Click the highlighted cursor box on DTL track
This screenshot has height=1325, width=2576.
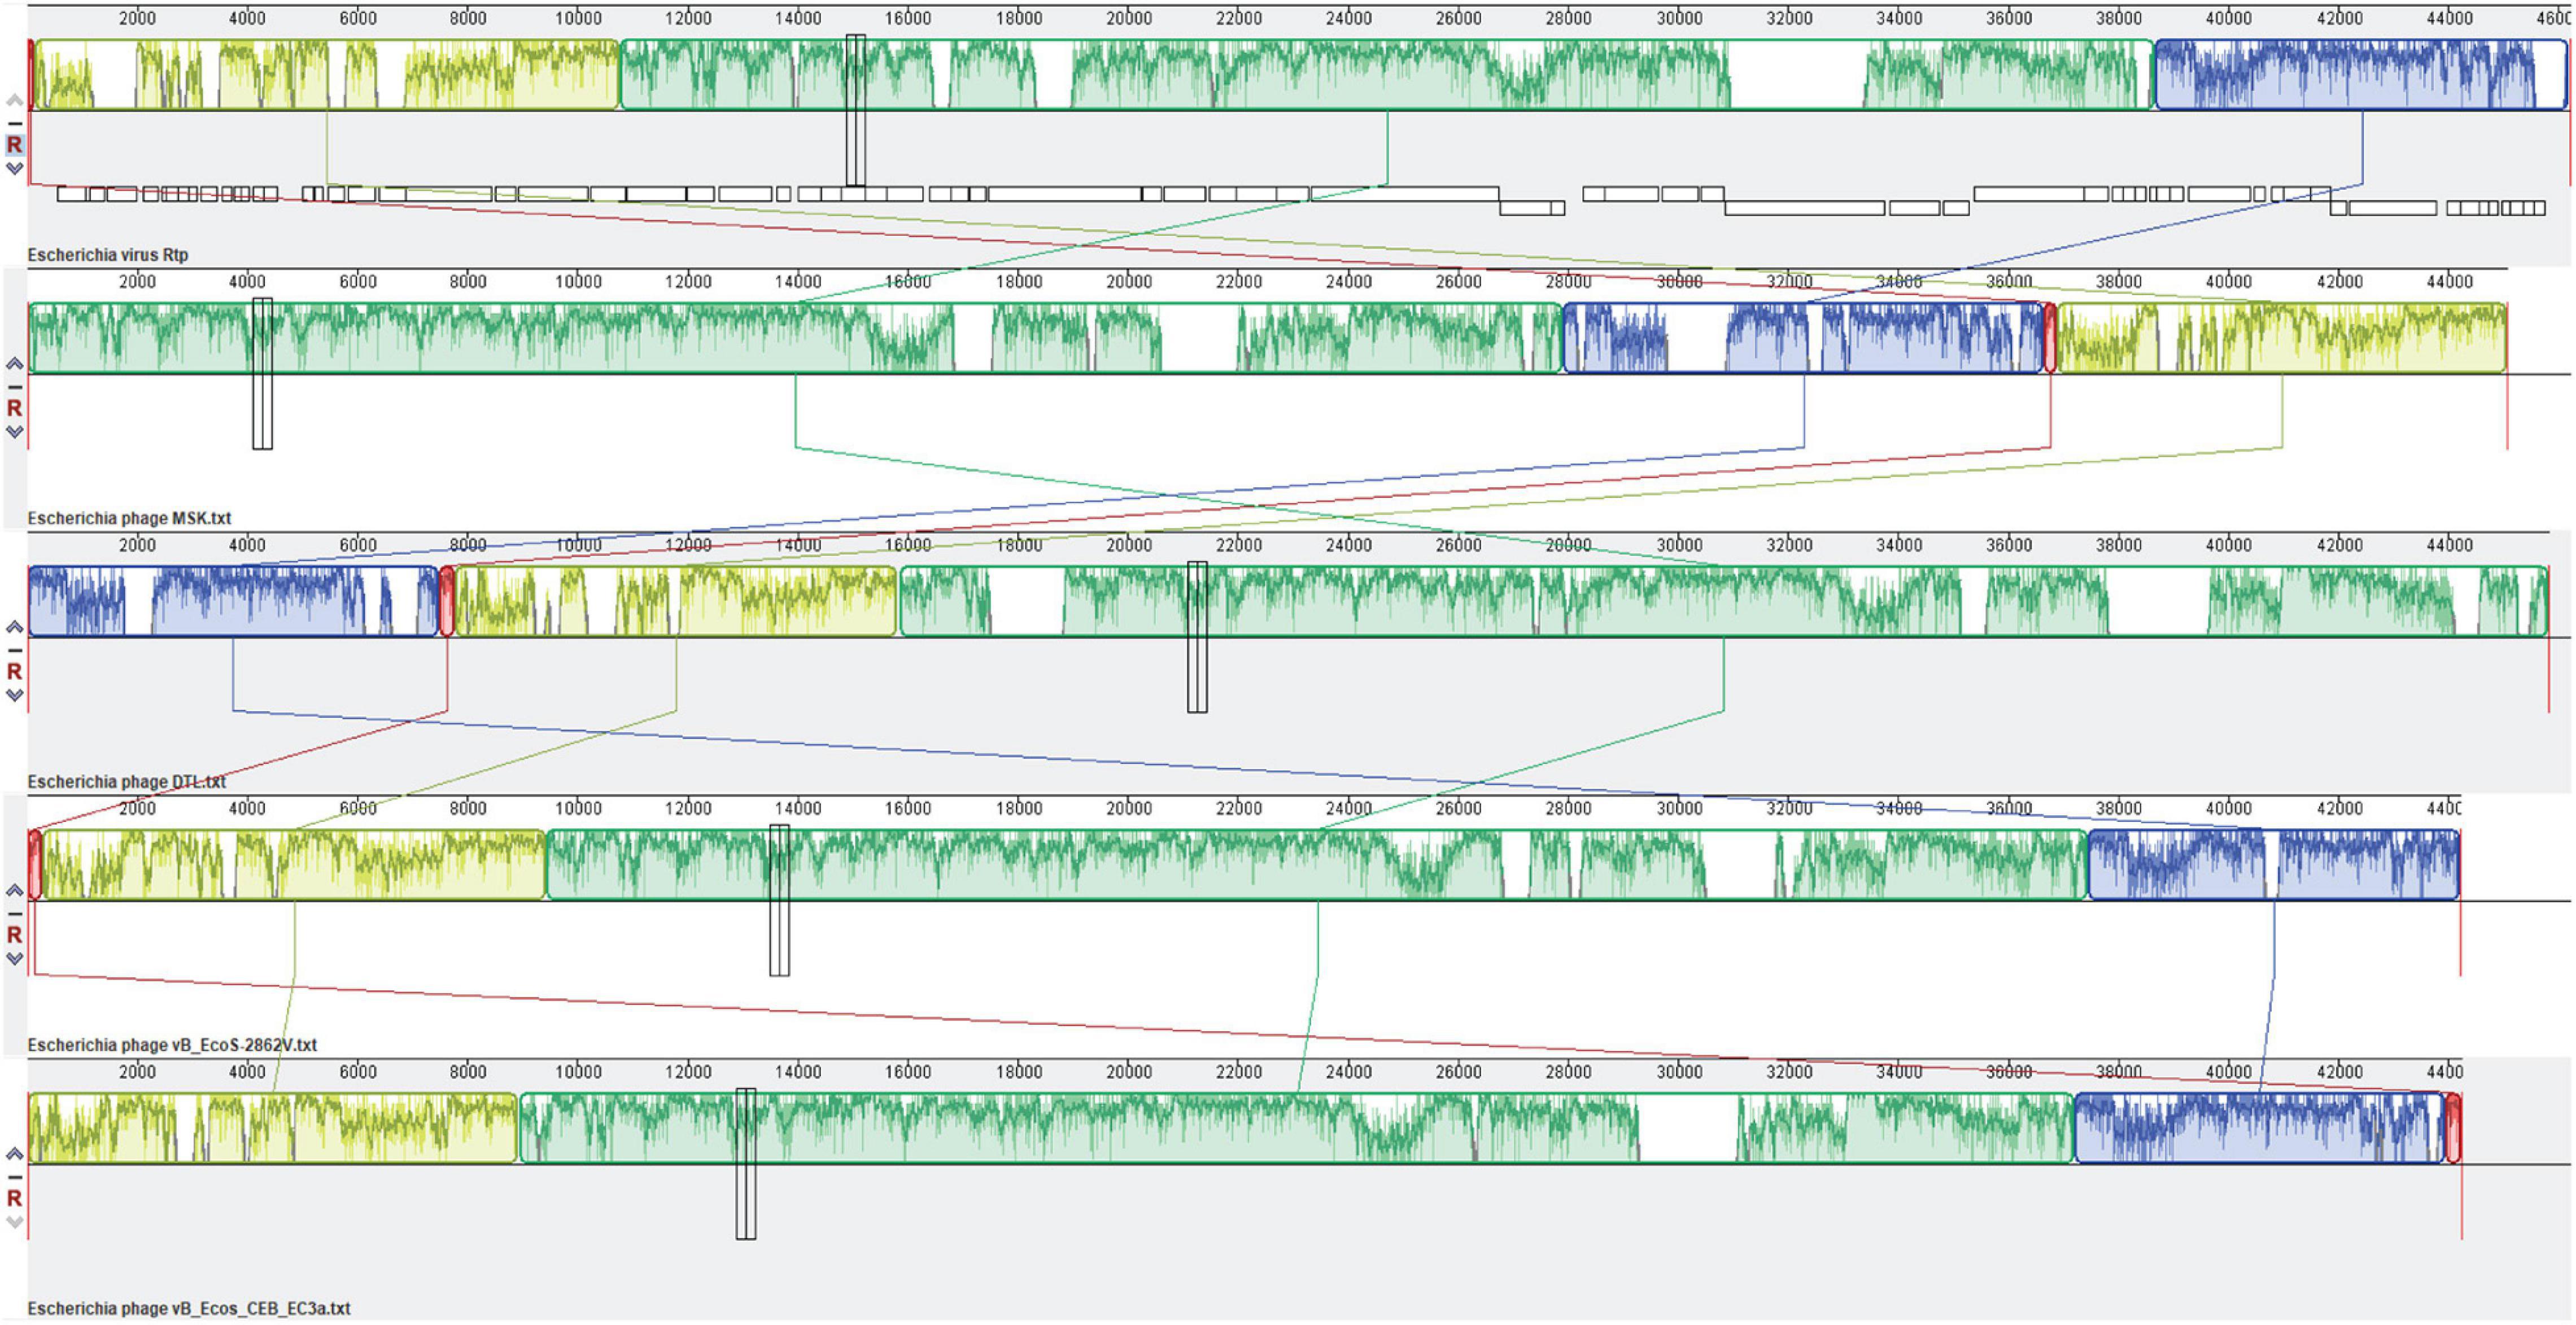pyautogui.click(x=1197, y=637)
